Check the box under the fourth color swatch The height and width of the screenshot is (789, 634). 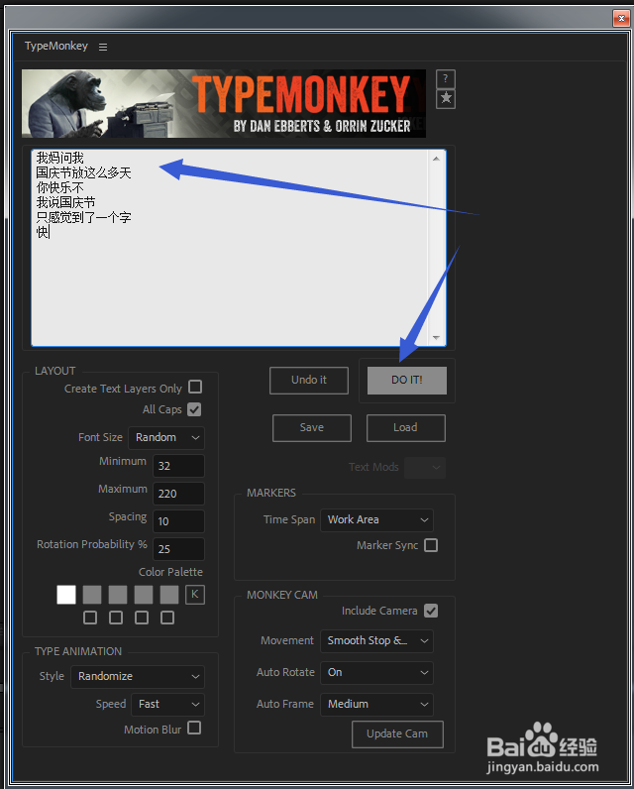click(142, 618)
